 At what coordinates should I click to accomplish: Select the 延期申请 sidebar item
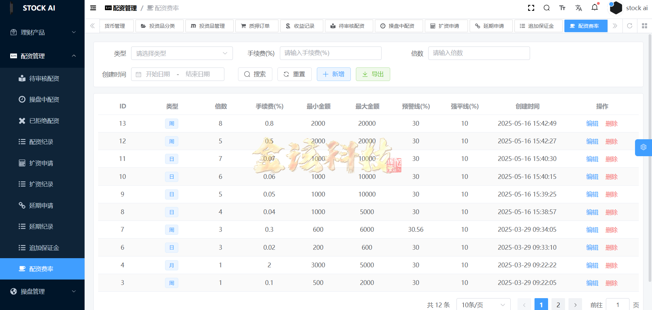(x=40, y=205)
